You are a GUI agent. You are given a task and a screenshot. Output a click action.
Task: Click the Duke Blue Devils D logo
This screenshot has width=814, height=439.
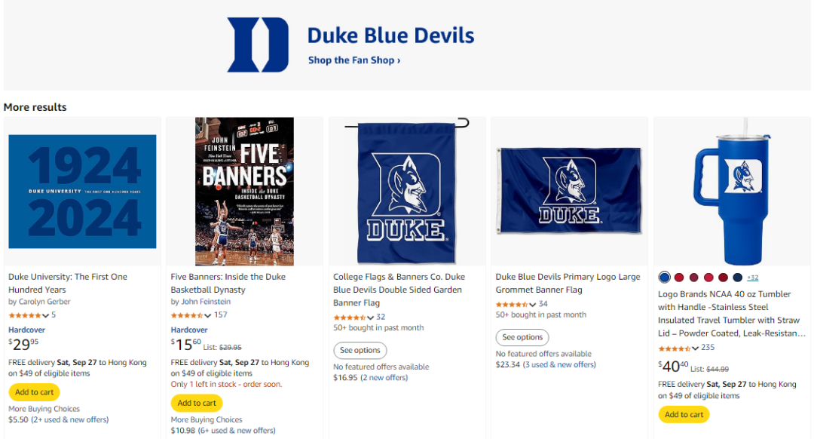[x=258, y=45]
